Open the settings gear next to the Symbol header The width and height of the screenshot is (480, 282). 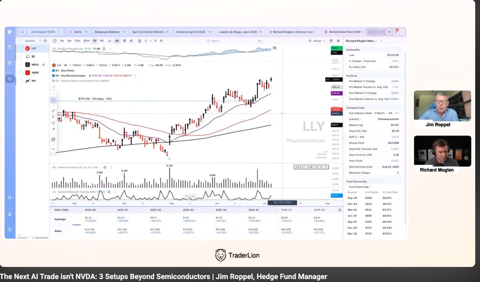[45, 41]
